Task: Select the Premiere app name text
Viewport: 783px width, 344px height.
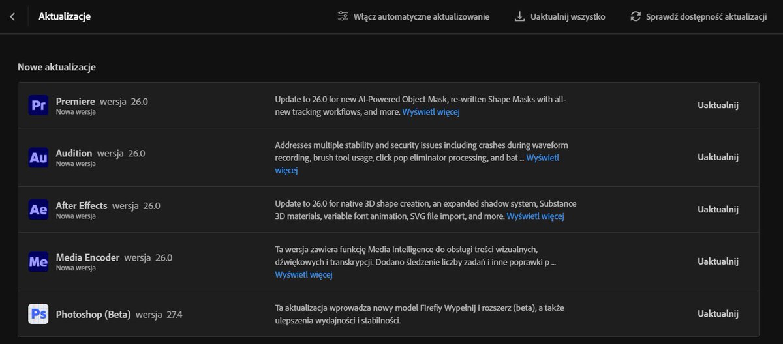Action: coord(76,102)
